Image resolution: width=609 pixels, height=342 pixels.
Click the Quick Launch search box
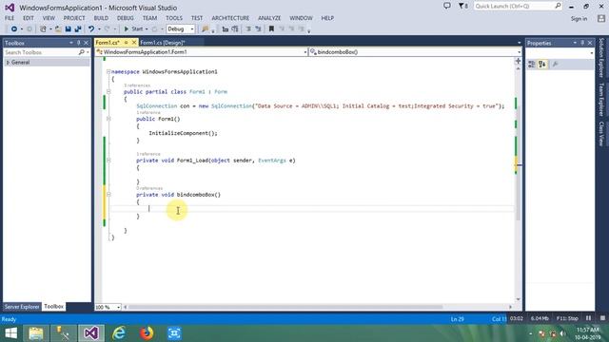tap(518, 7)
